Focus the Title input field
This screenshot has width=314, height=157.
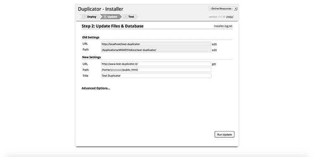pos(156,76)
